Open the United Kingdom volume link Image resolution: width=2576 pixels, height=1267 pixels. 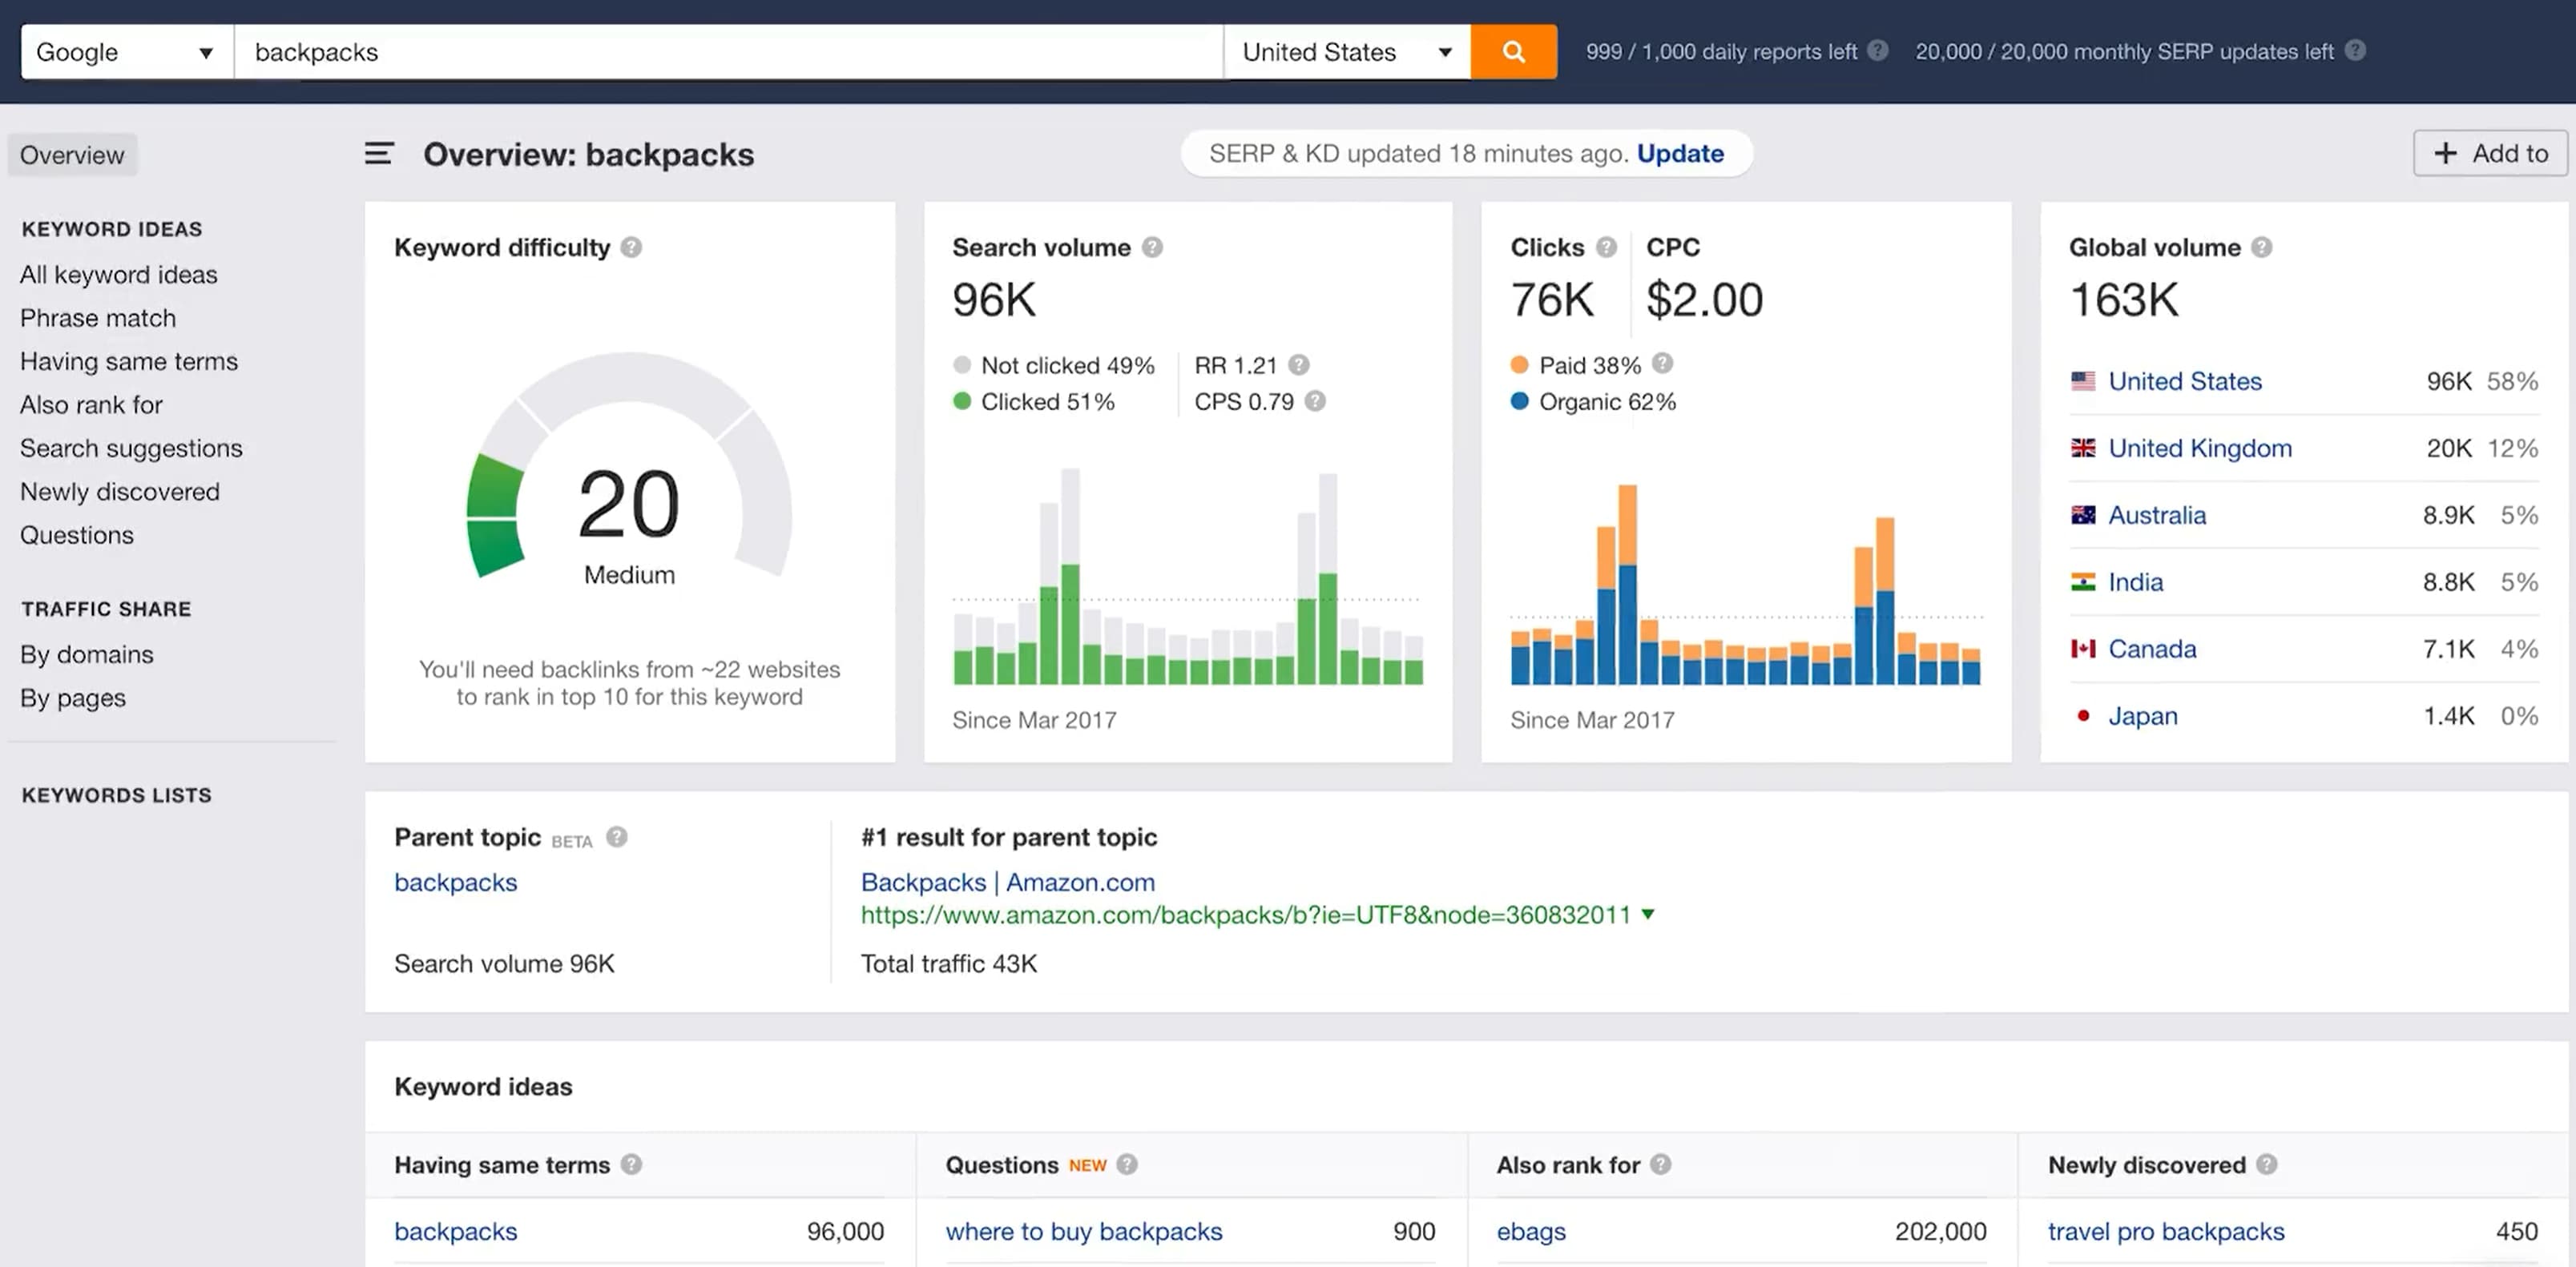pos(2199,448)
